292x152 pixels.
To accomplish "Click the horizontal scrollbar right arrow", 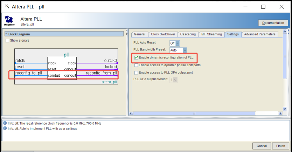I will (280, 113).
